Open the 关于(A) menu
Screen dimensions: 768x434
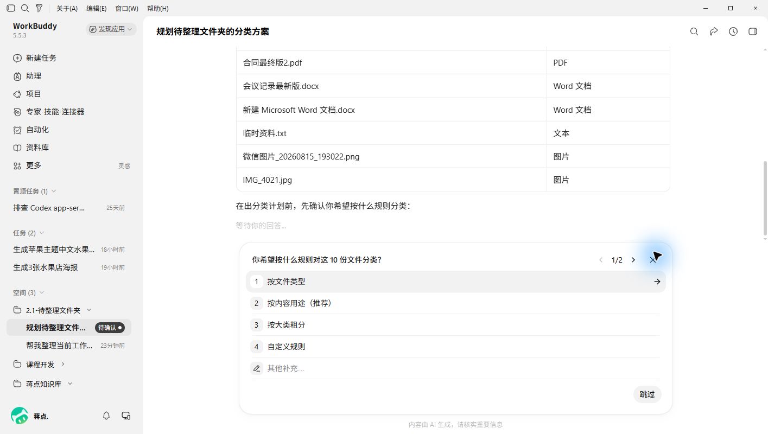[67, 9]
